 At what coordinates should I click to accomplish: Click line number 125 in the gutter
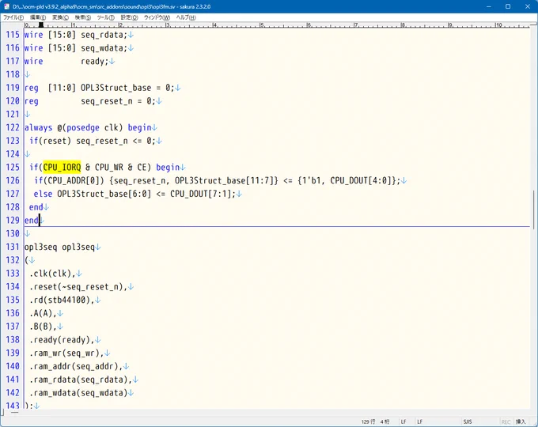[13, 168]
